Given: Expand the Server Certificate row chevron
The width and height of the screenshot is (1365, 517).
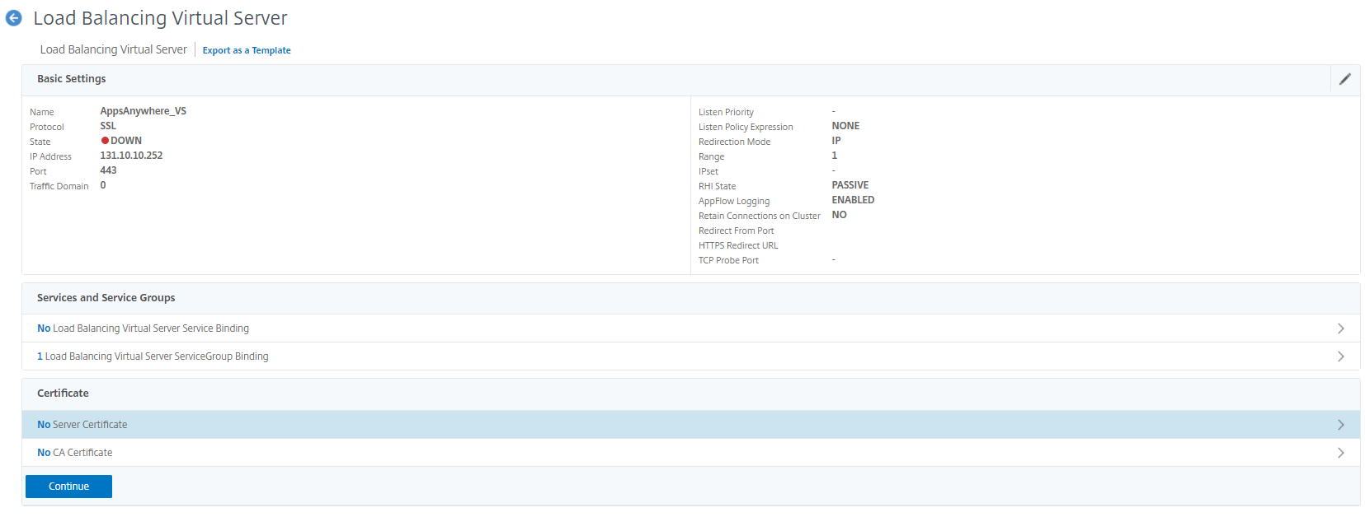Looking at the screenshot, I should (1340, 425).
